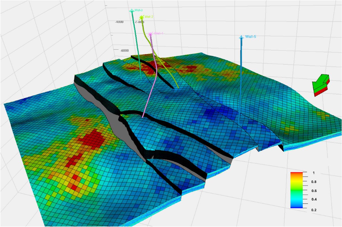Screen dimensions: 342x227
Task: Select the blue Well-5 wellhead symbol
Action: tap(241, 37)
